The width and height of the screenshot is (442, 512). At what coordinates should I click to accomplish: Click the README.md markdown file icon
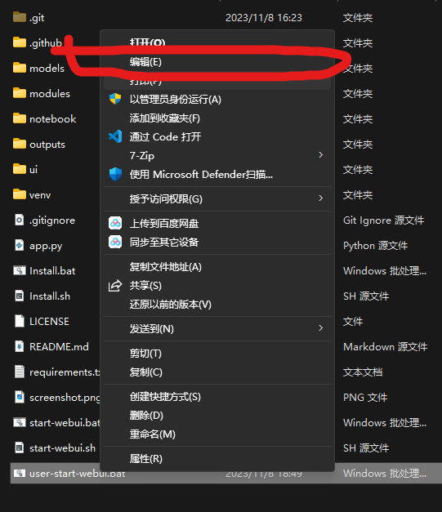point(20,346)
